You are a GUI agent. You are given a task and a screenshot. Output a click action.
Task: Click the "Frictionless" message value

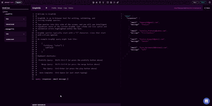pos(148,33)
